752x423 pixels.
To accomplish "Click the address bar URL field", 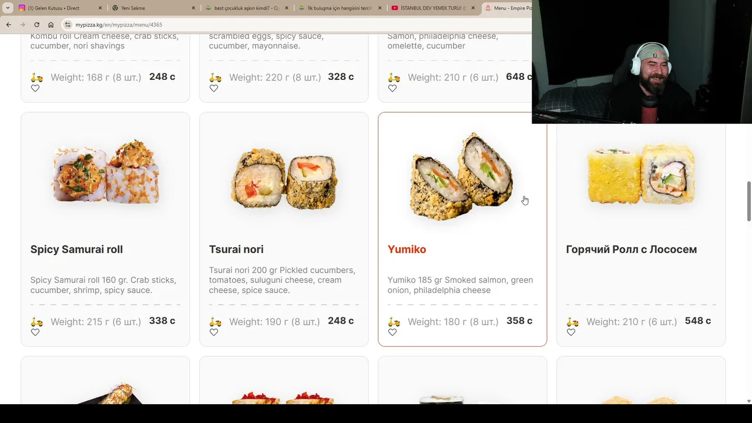I will pyautogui.click(x=294, y=25).
